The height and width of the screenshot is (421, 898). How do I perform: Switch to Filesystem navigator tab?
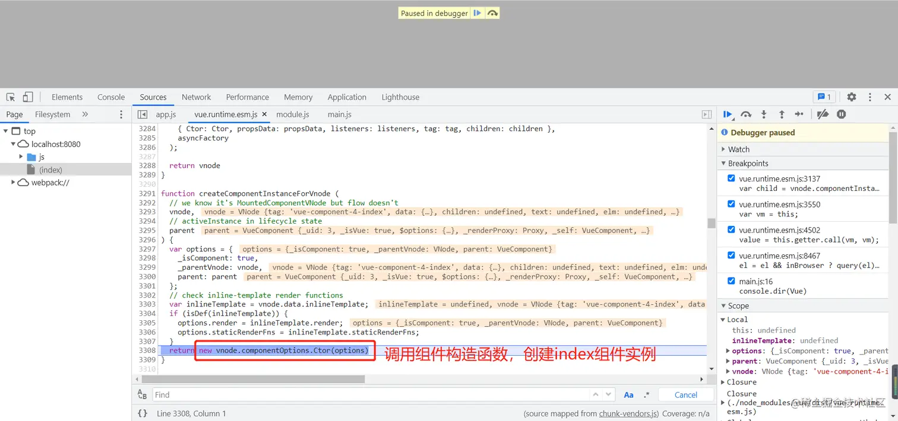point(52,114)
